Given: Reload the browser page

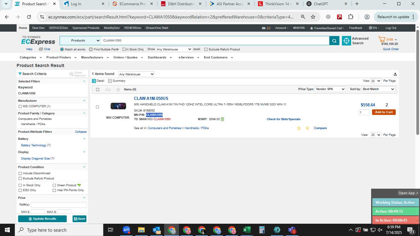Looking at the screenshot, I should pos(29,17).
